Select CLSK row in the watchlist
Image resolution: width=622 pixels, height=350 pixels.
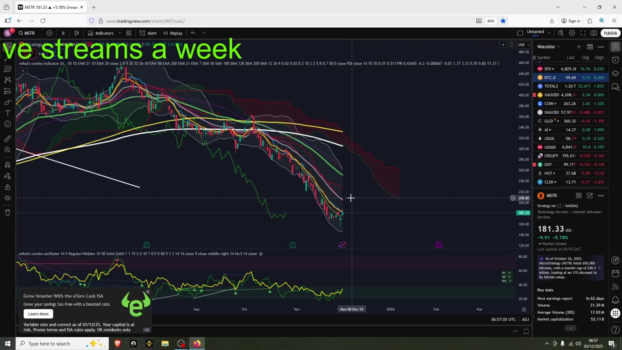point(570,182)
